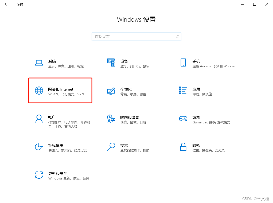This screenshot has height=203, width=273.
Task: Click the text 连接 Android 设备和 iPhone
Action: click(213, 66)
